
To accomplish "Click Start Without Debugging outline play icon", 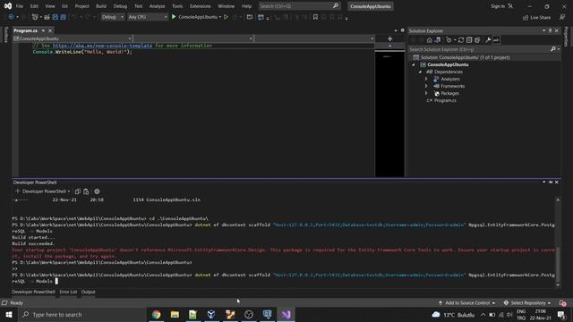I will [x=226, y=17].
